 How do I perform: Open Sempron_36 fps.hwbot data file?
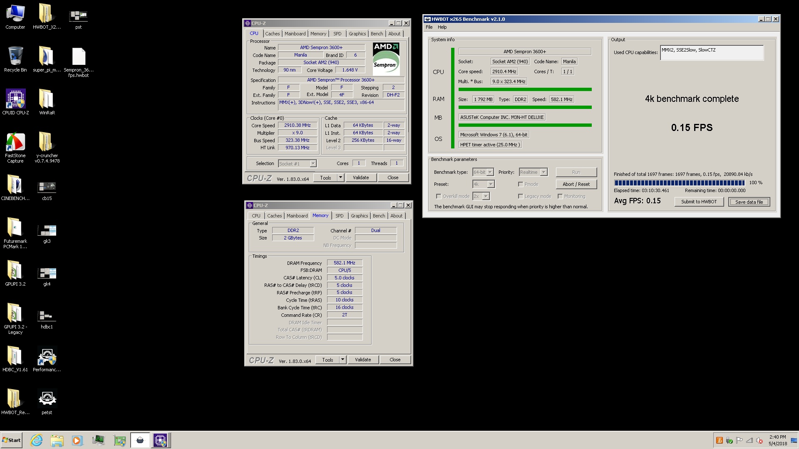click(x=78, y=62)
